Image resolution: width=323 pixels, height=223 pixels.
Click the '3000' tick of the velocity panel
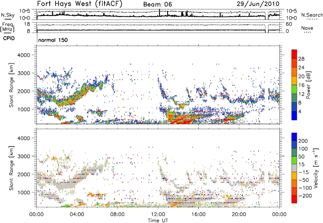click(24, 156)
